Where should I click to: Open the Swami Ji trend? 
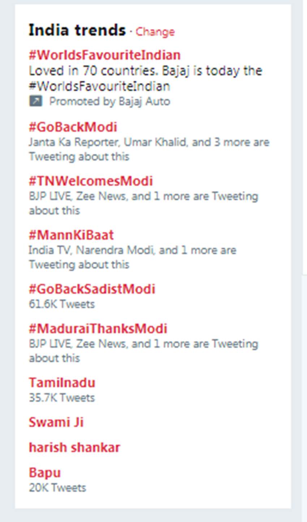click(x=56, y=422)
